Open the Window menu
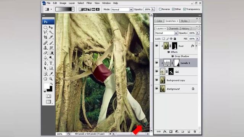 106,3
